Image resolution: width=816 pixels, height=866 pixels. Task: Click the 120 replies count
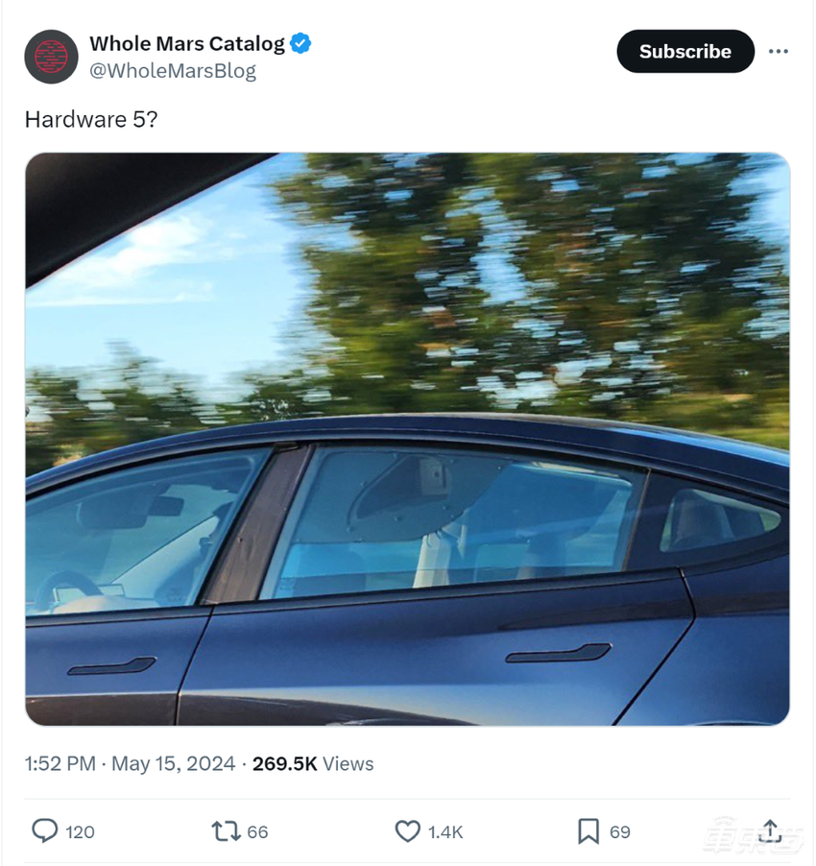tap(80, 831)
